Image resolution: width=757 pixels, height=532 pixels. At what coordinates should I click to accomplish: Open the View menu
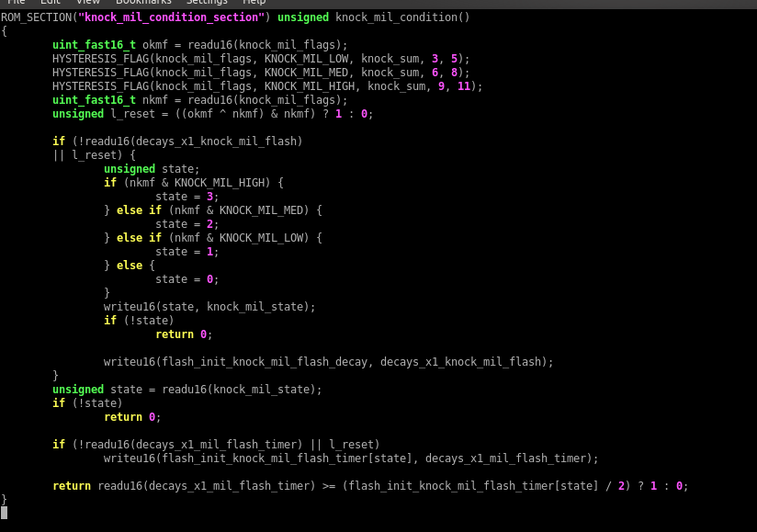coord(87,3)
